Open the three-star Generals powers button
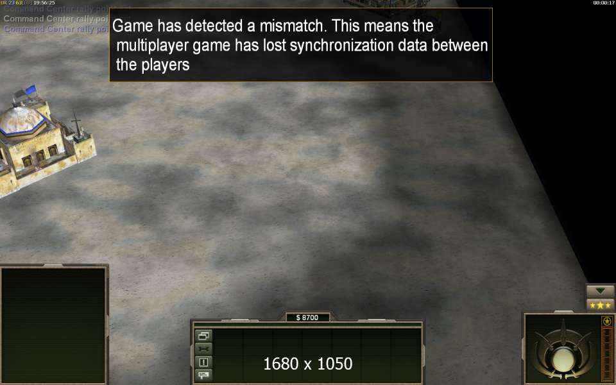616x385 pixels. tap(601, 305)
